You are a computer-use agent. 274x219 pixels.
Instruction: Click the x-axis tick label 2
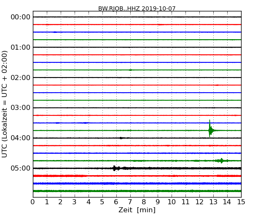pos(60,202)
